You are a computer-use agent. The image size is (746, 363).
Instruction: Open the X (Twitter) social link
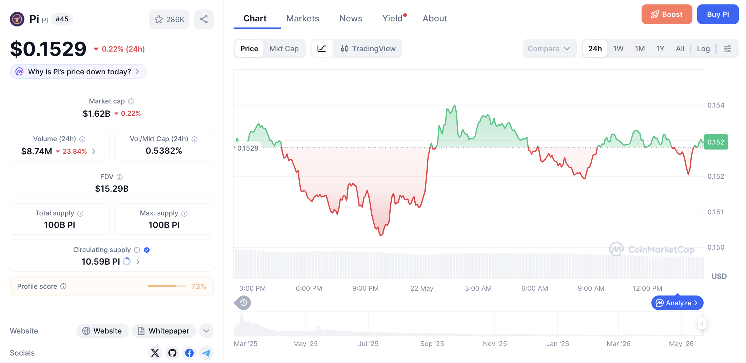point(155,353)
